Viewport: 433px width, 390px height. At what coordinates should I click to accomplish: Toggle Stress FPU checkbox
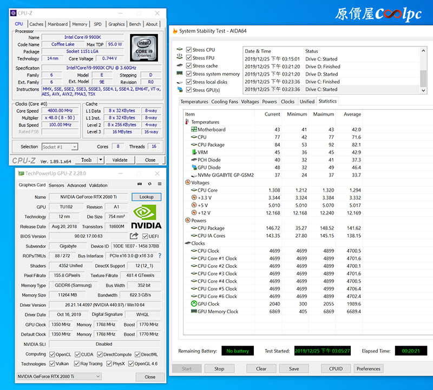[189, 58]
